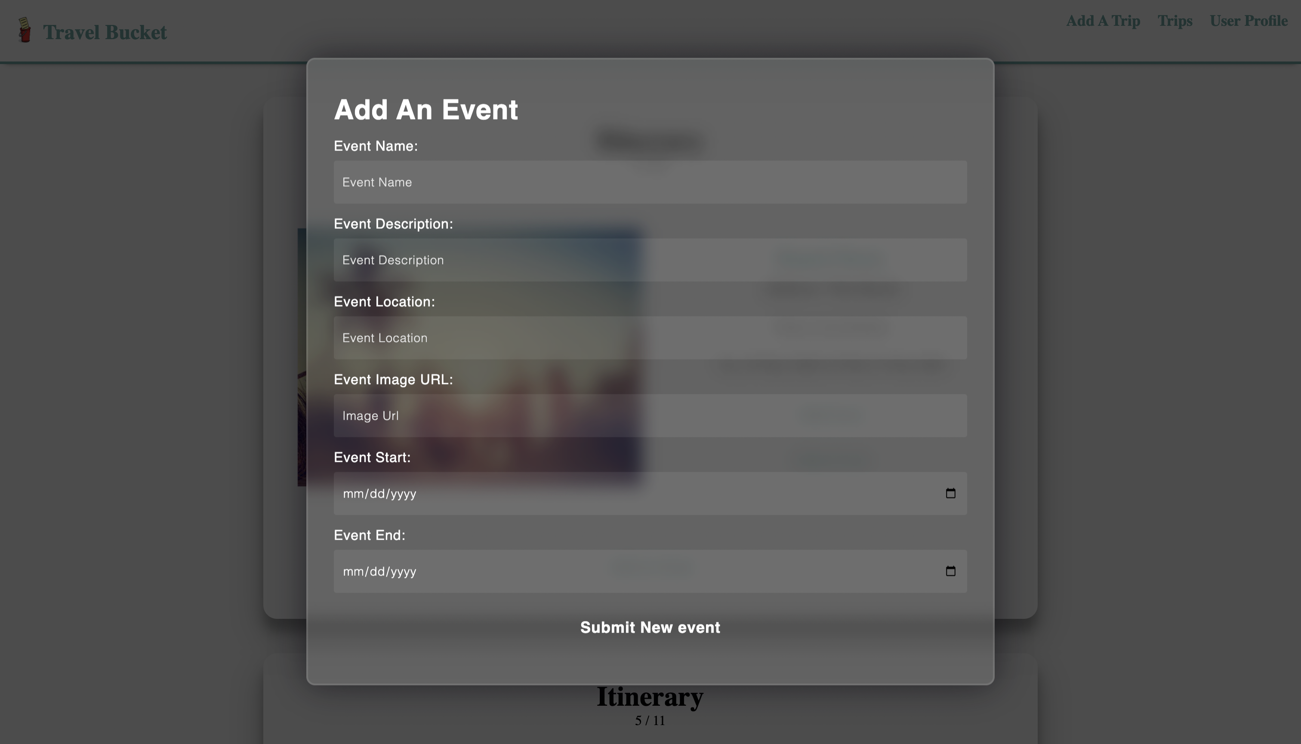Select the Event Location input box
Viewport: 1301px width, 744px height.
click(650, 338)
